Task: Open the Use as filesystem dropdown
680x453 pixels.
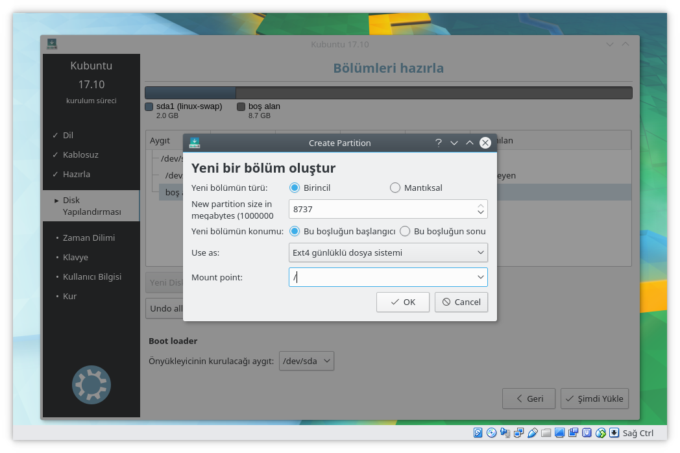Action: tap(388, 252)
